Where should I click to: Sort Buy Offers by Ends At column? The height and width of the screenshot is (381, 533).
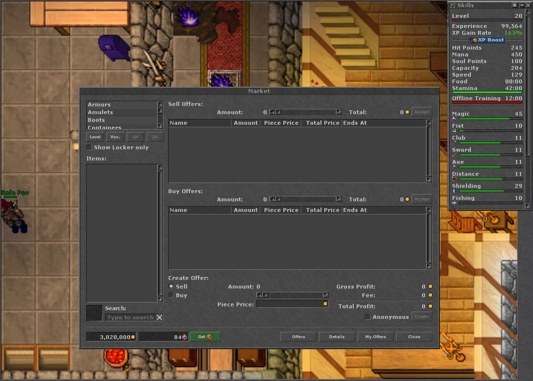pos(384,210)
